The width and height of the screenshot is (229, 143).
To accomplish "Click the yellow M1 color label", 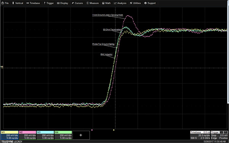I will (10, 132).
